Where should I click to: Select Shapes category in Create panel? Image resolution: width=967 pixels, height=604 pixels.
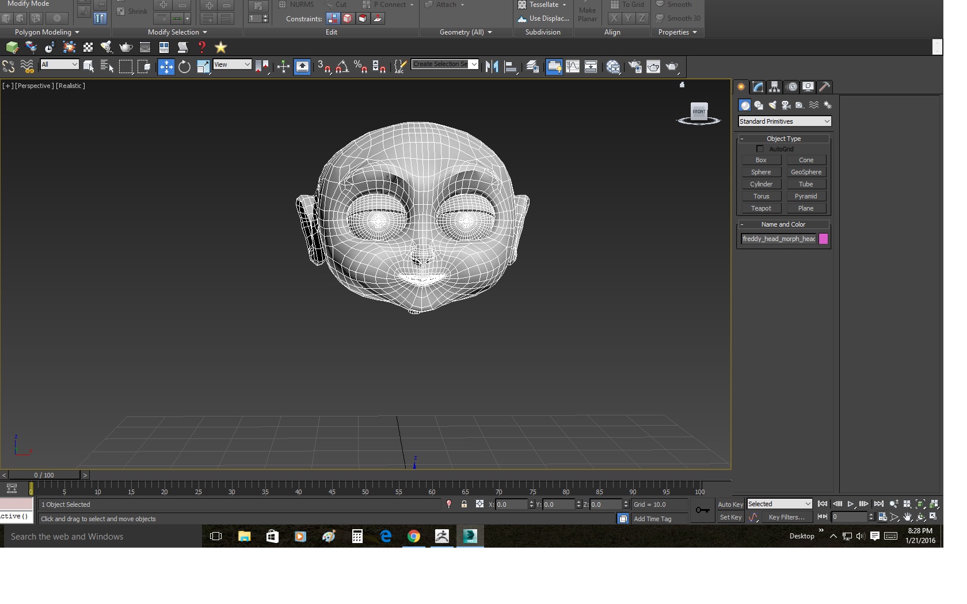click(759, 105)
